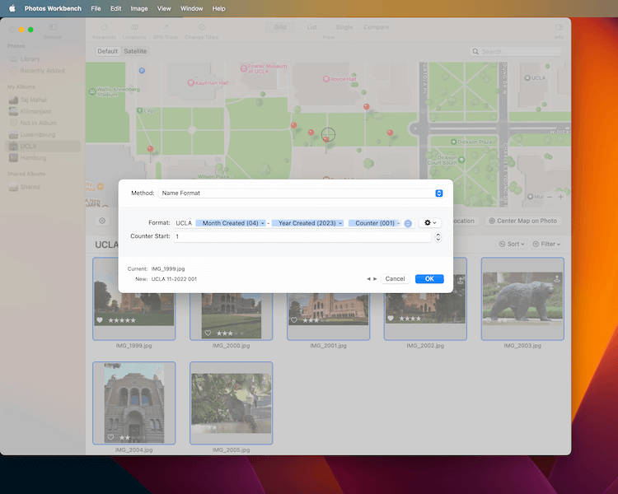
Task: Switch to Compare view
Action: 376,27
